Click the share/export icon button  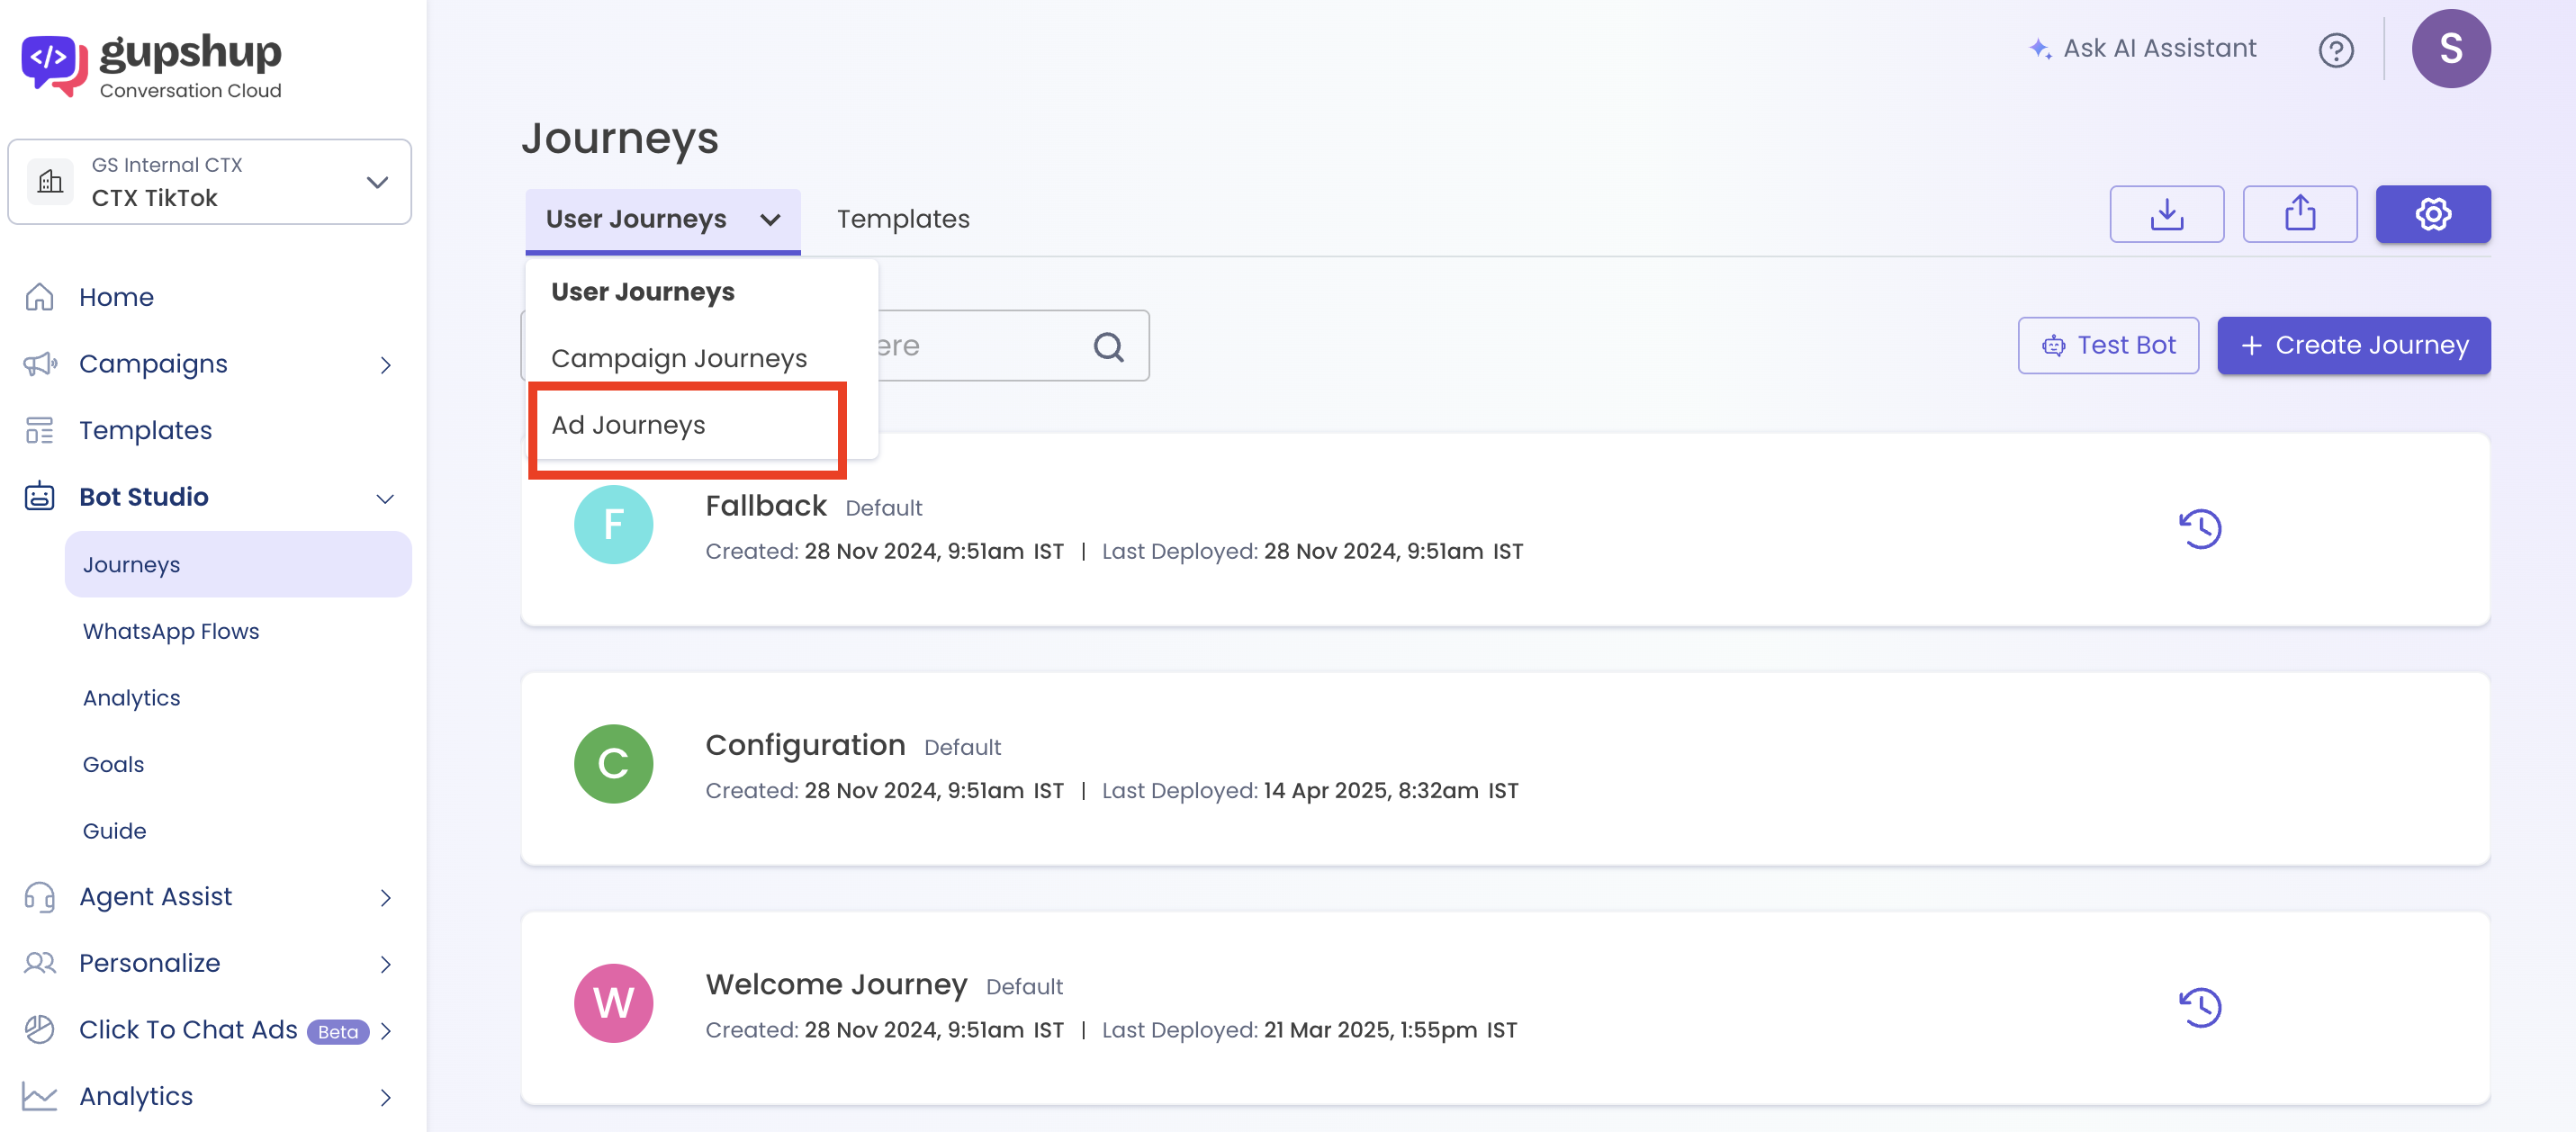[x=2299, y=214]
